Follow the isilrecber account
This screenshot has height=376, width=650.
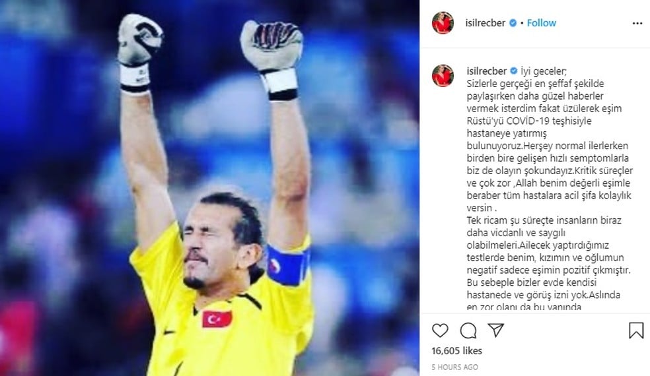tap(542, 23)
